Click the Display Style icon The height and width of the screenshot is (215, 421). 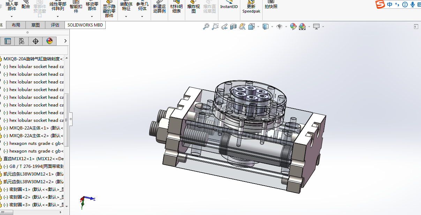[x=266, y=27]
